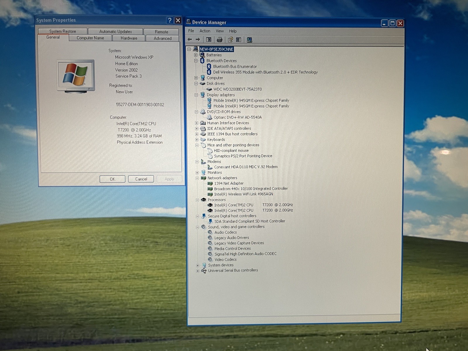Expand the Monitors node
The image size is (468, 351).
point(197,173)
